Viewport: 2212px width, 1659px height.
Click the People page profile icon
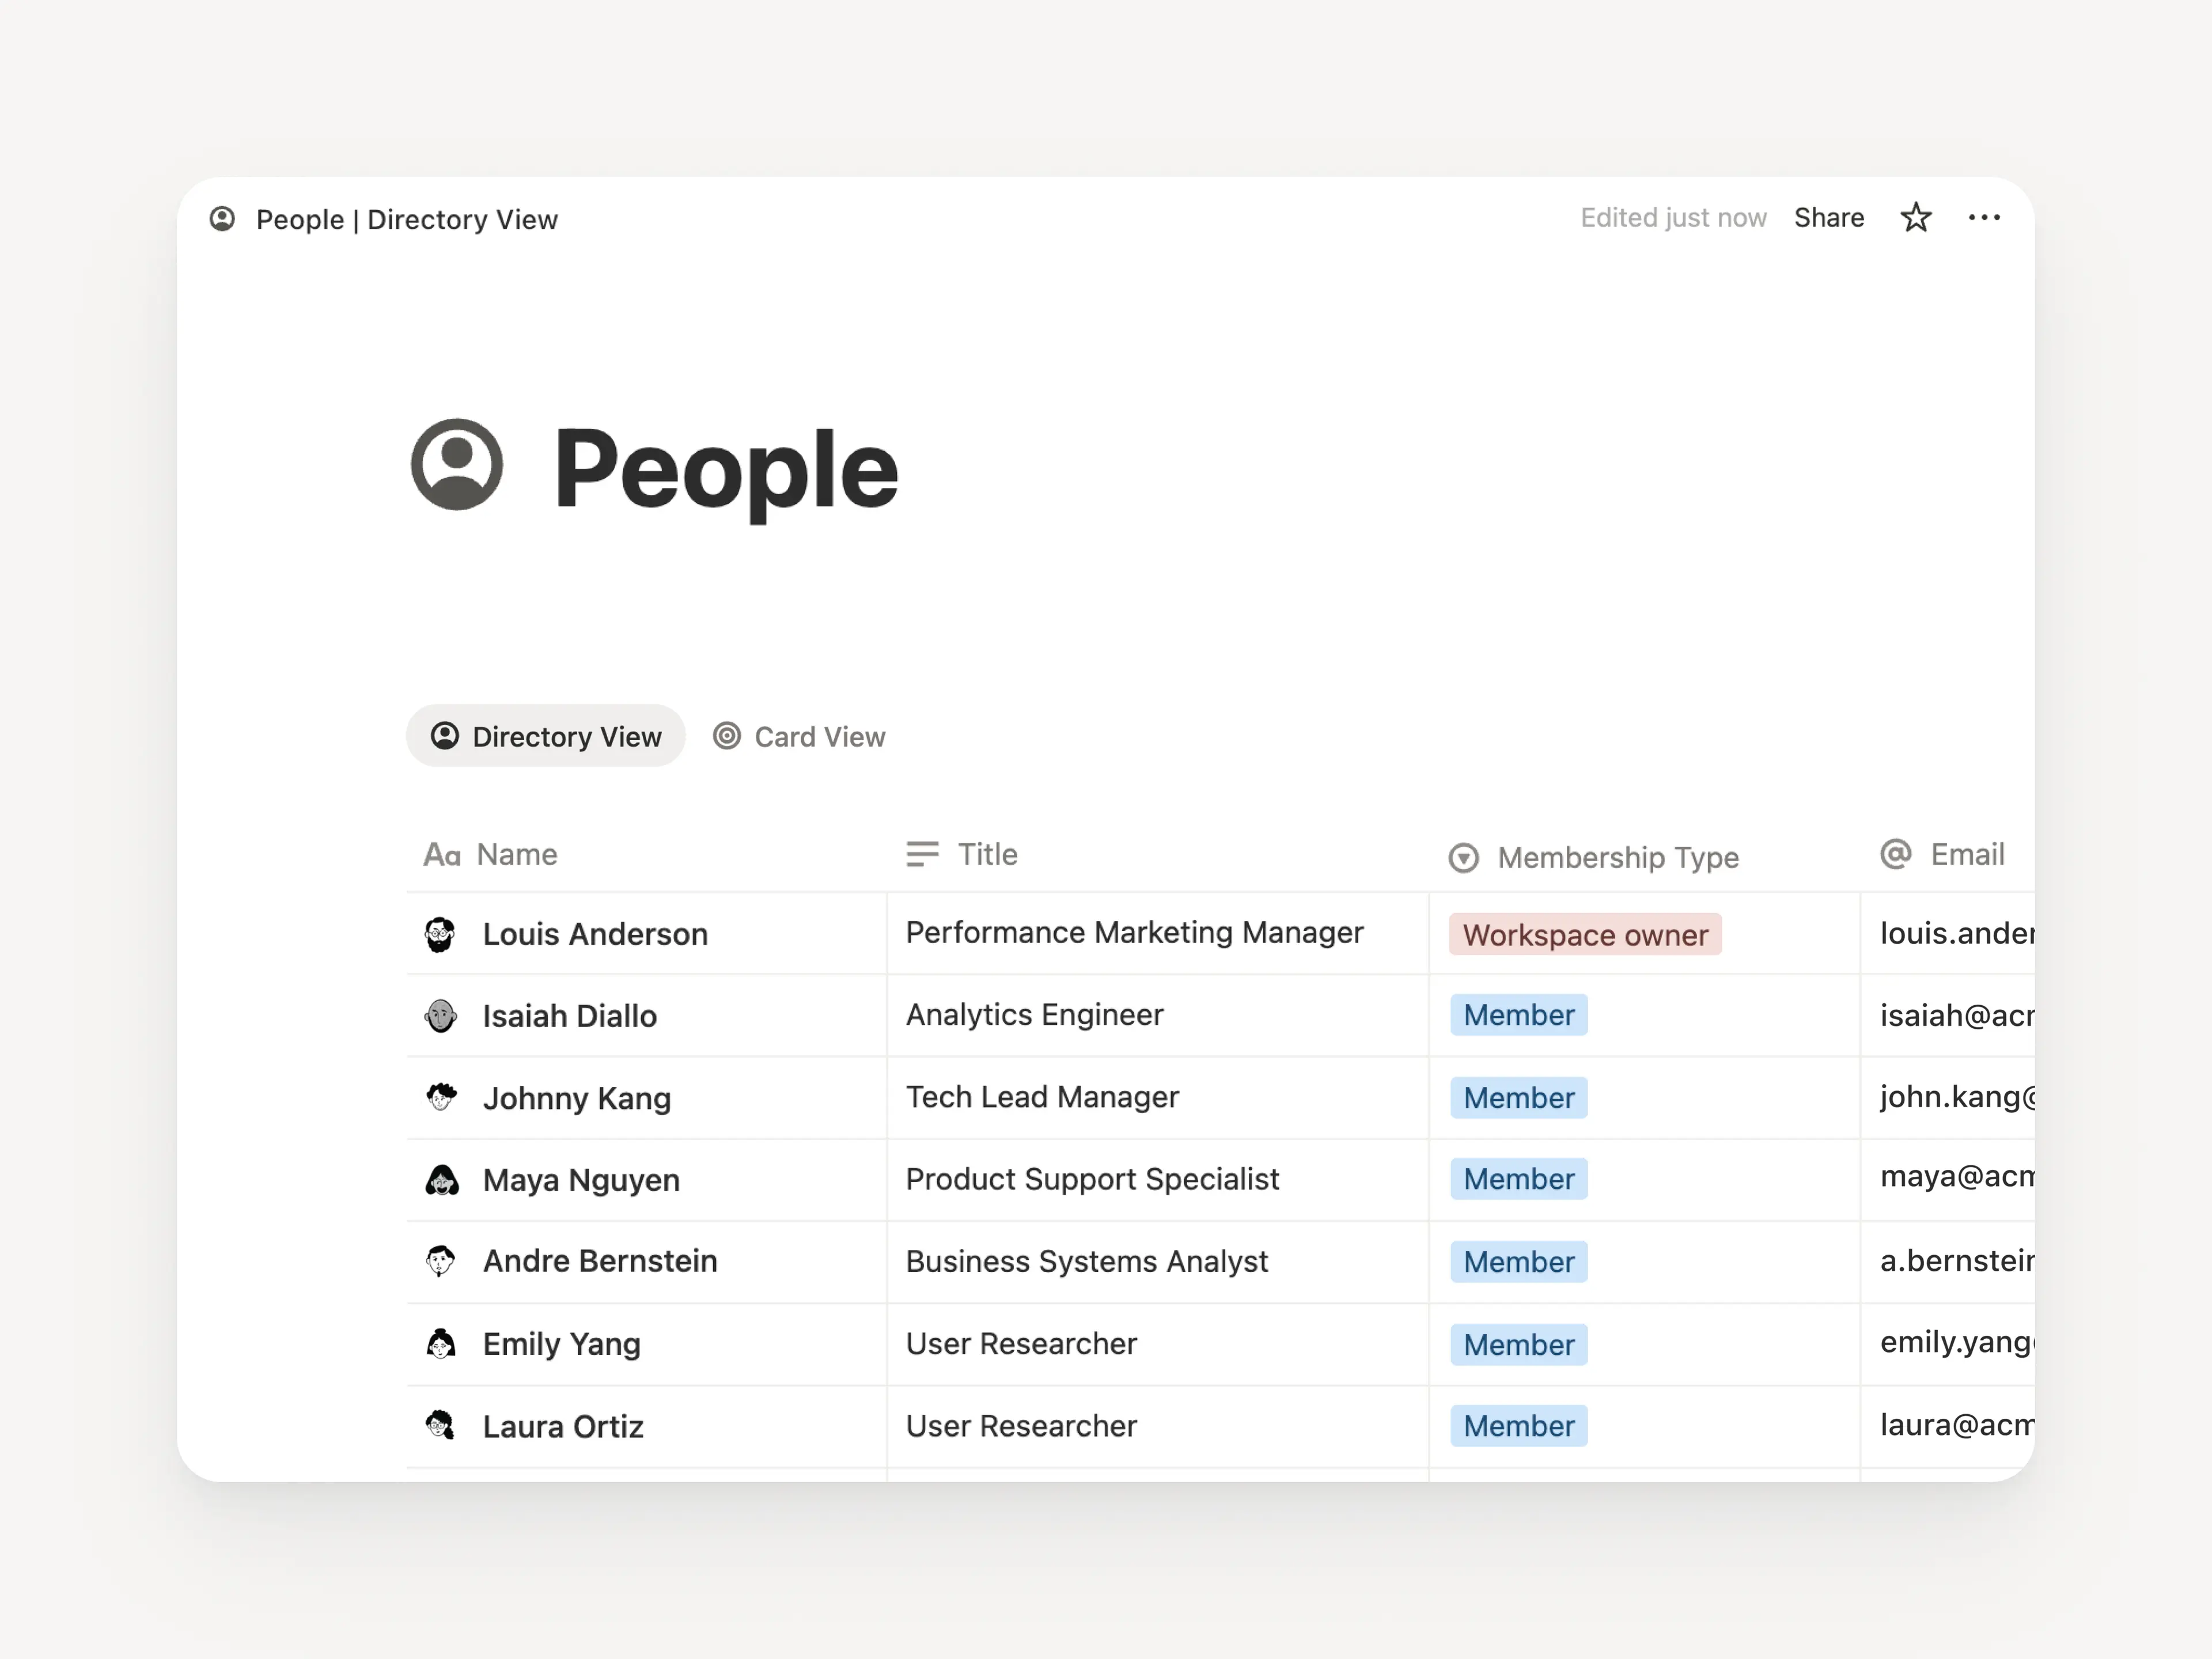pyautogui.click(x=457, y=464)
